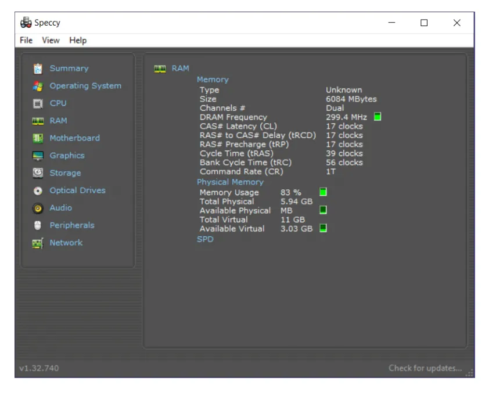
Task: Open the Optical Drives section
Action: [77, 190]
